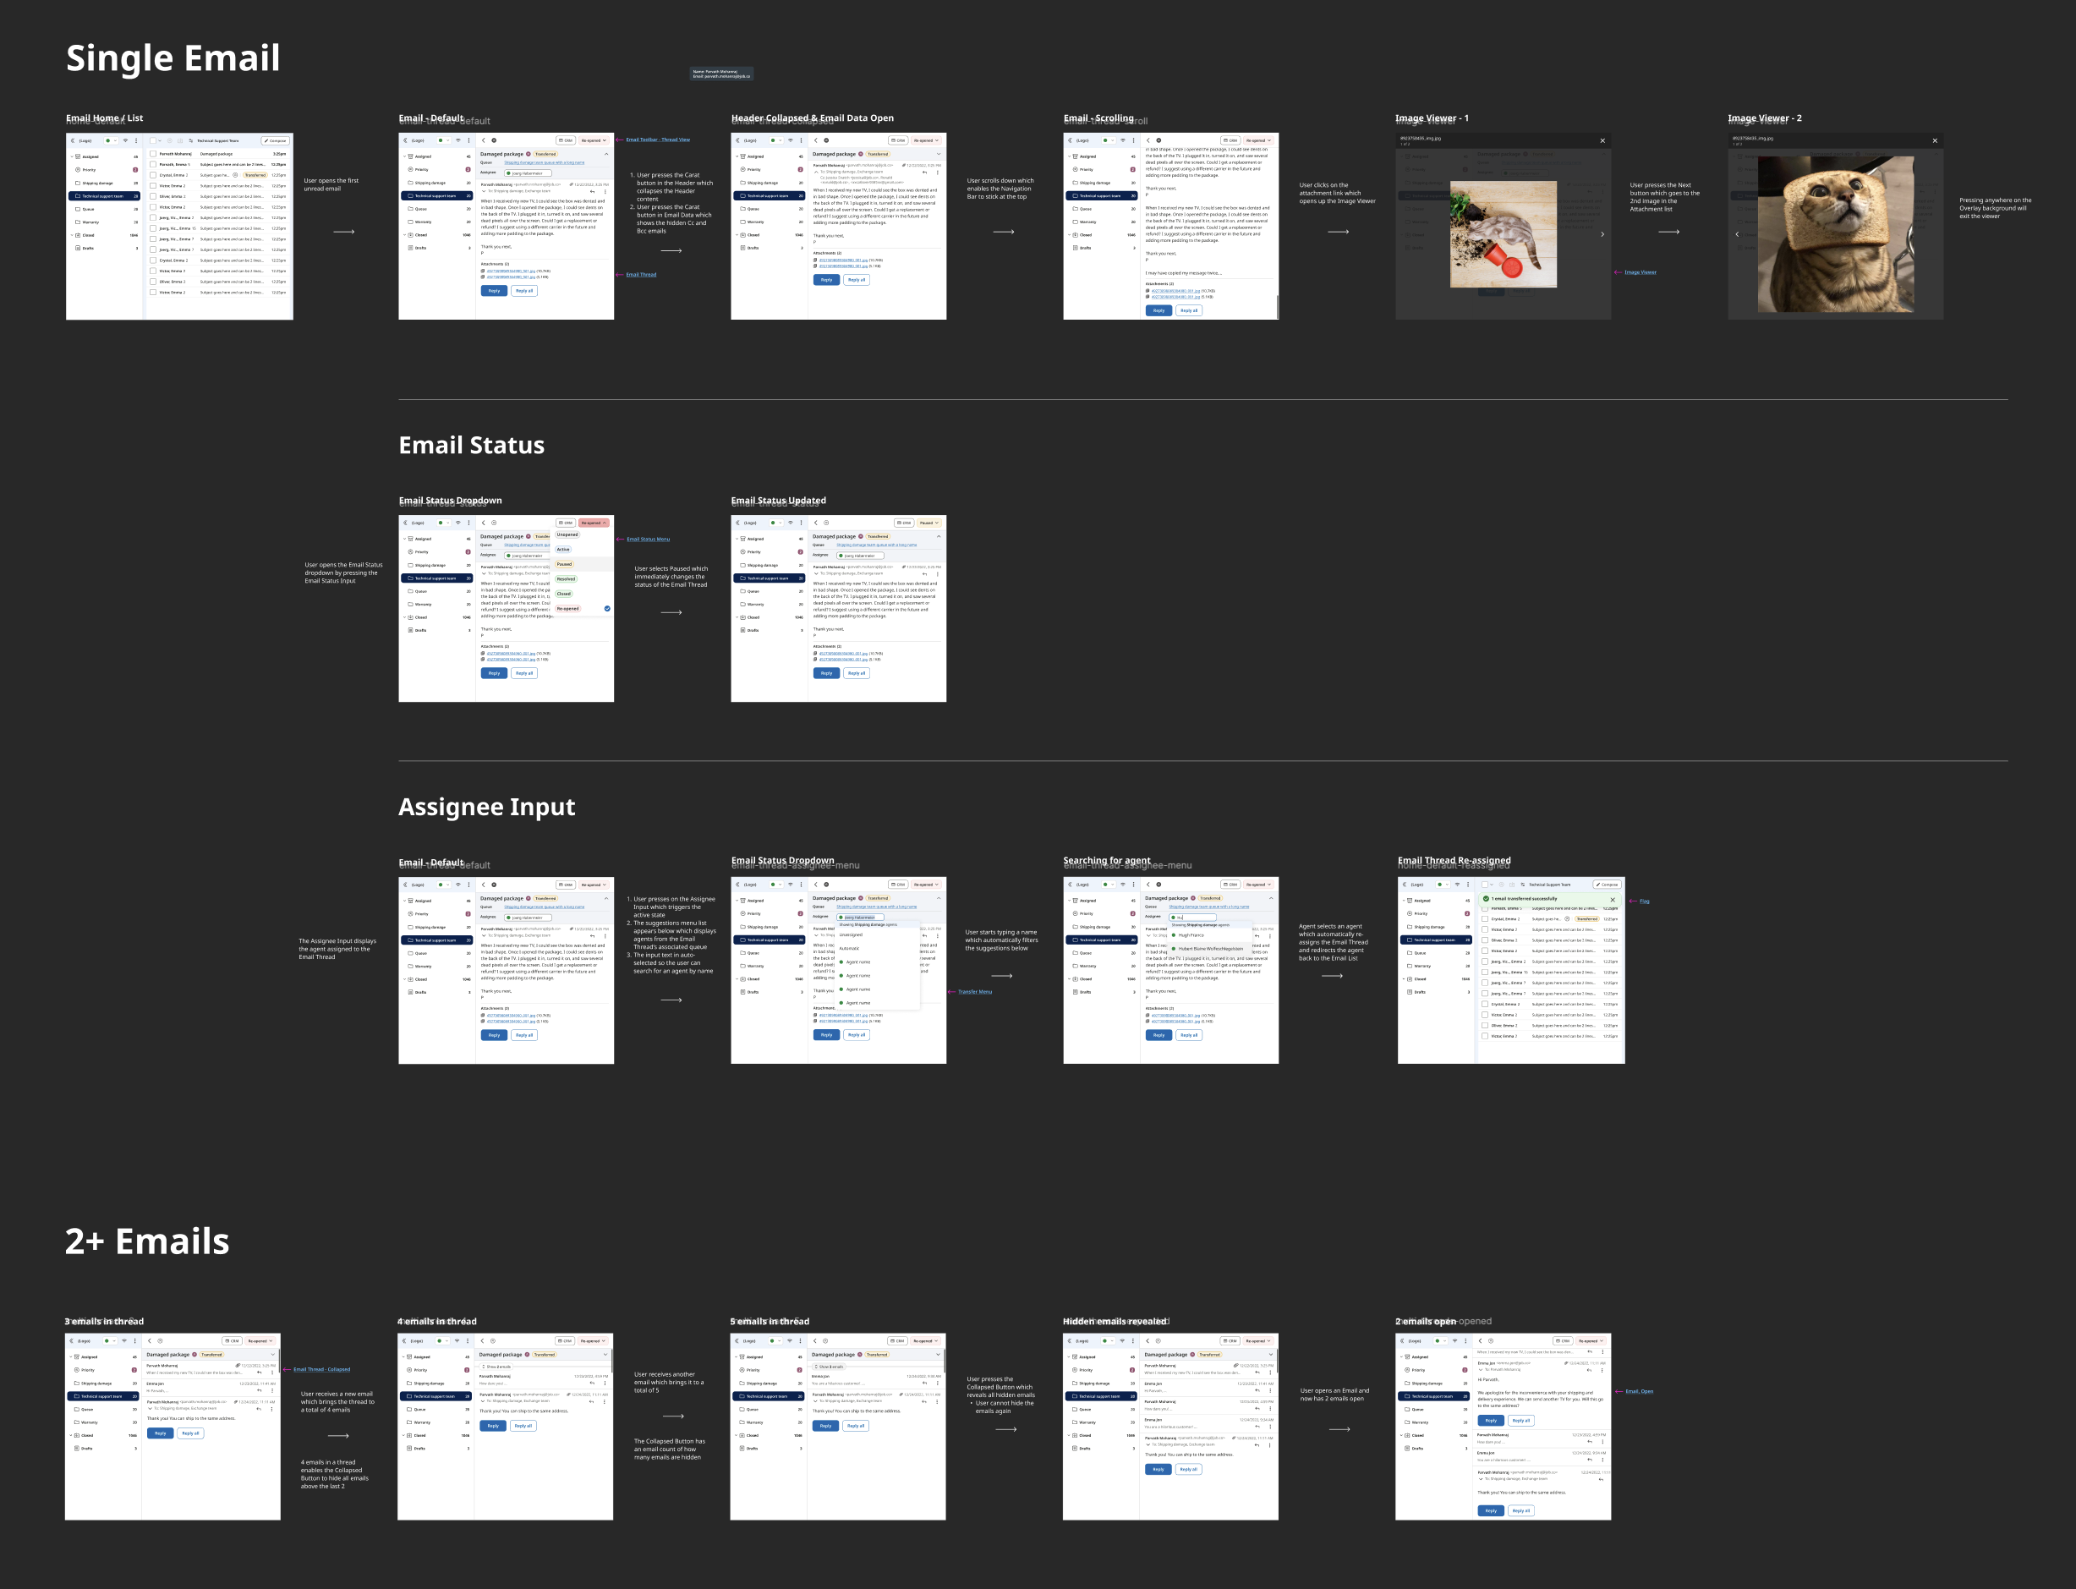Click reply arrow icon in Header Collapsed & Email Data Open frame
This screenshot has width=2076, height=1589.
925,173
